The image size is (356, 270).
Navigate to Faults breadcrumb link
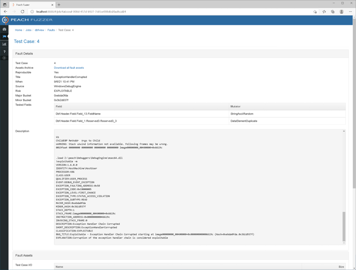point(51,30)
